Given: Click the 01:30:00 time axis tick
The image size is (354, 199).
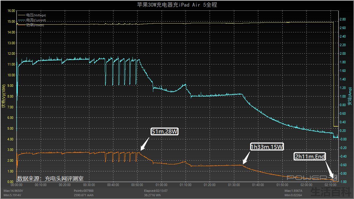Looking at the screenshot, I should click(x=234, y=185).
